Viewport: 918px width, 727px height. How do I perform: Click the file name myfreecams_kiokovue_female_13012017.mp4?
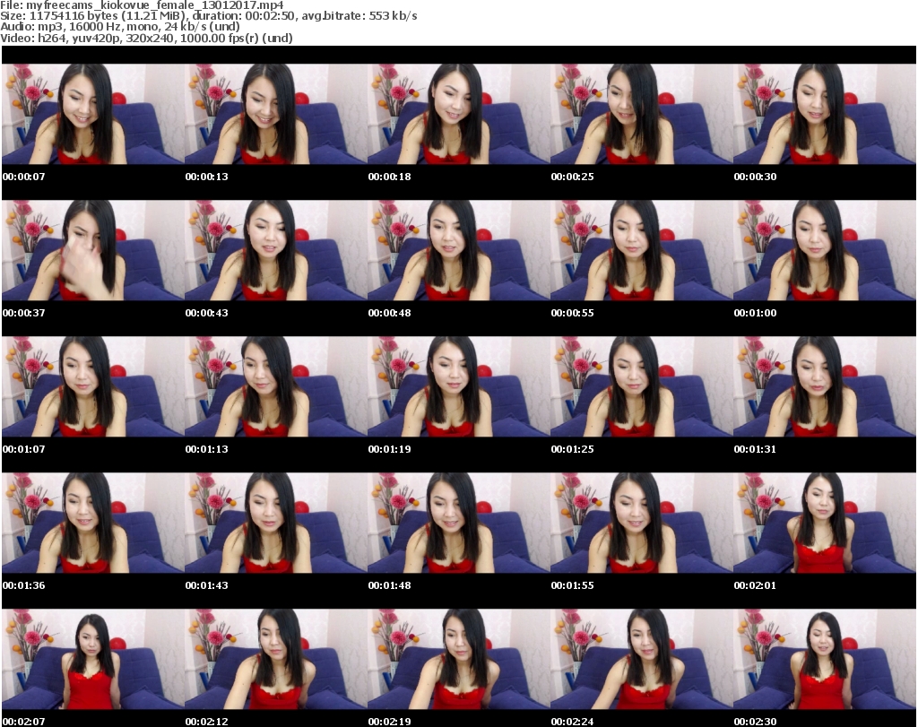(x=154, y=5)
